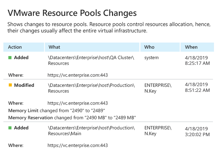Click the green square beside Resources\Main Added
Viewport: 216px width, 152px height.
click(x=10, y=128)
